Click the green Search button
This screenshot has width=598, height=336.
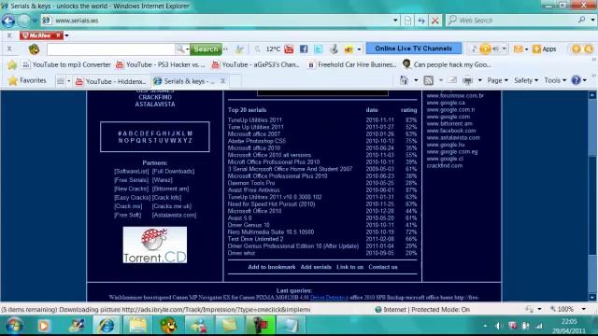point(206,49)
